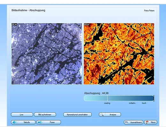Click the double-arrow icon on the blue skin image

[x=16, y=24]
